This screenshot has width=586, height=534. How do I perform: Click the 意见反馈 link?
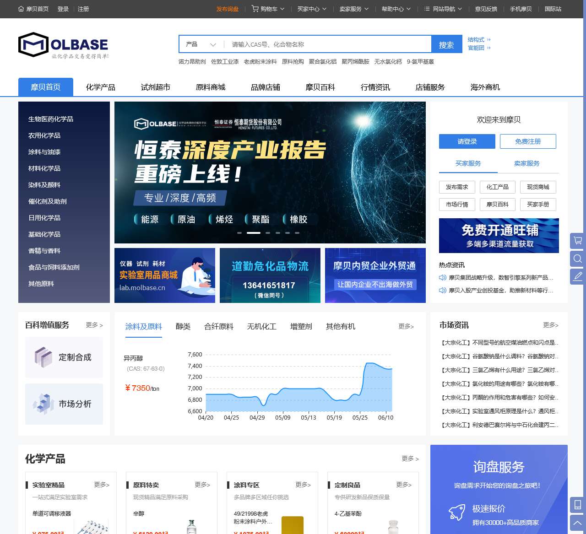click(486, 9)
